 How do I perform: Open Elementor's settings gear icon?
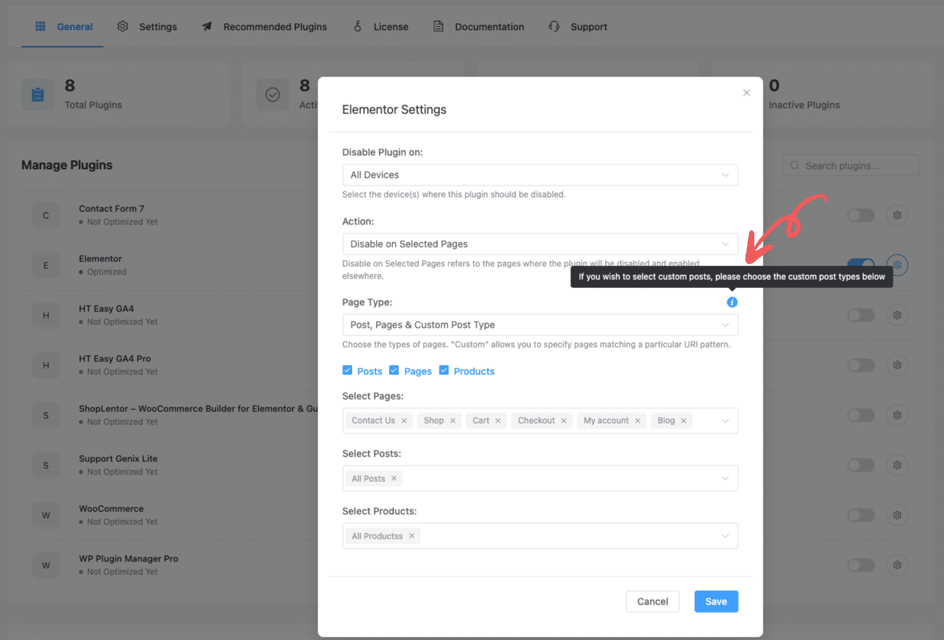click(897, 265)
